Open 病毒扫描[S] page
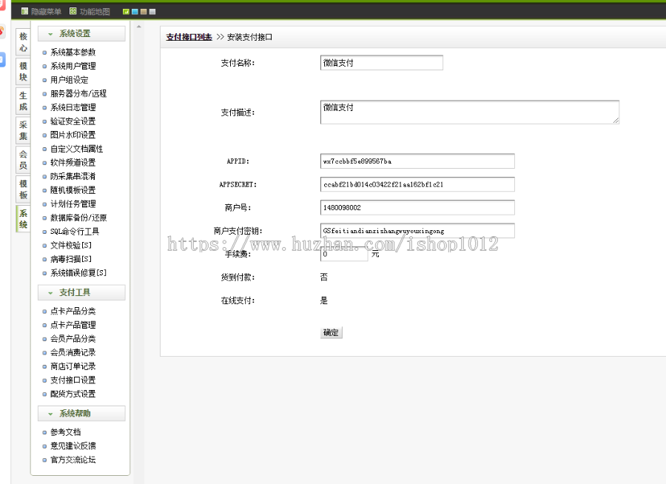 [71, 259]
